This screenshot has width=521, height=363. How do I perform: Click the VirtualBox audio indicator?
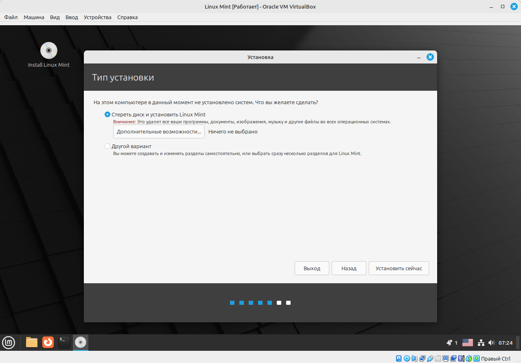(x=414, y=359)
